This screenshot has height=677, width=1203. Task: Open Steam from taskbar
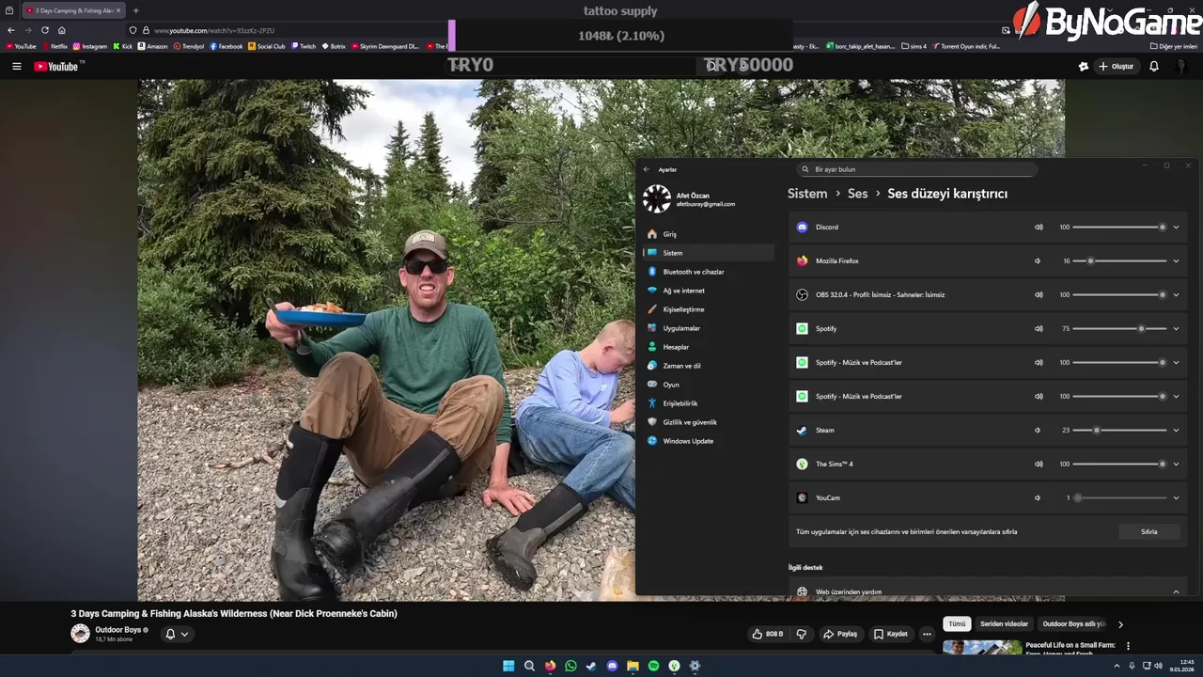pyautogui.click(x=591, y=666)
